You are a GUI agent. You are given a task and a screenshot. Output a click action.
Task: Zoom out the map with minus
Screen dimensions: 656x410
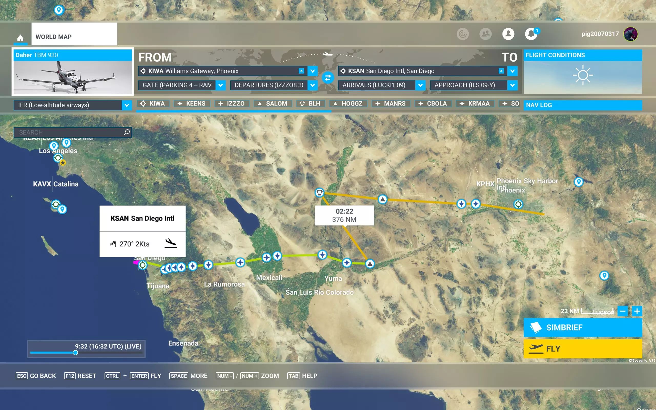pos(623,311)
